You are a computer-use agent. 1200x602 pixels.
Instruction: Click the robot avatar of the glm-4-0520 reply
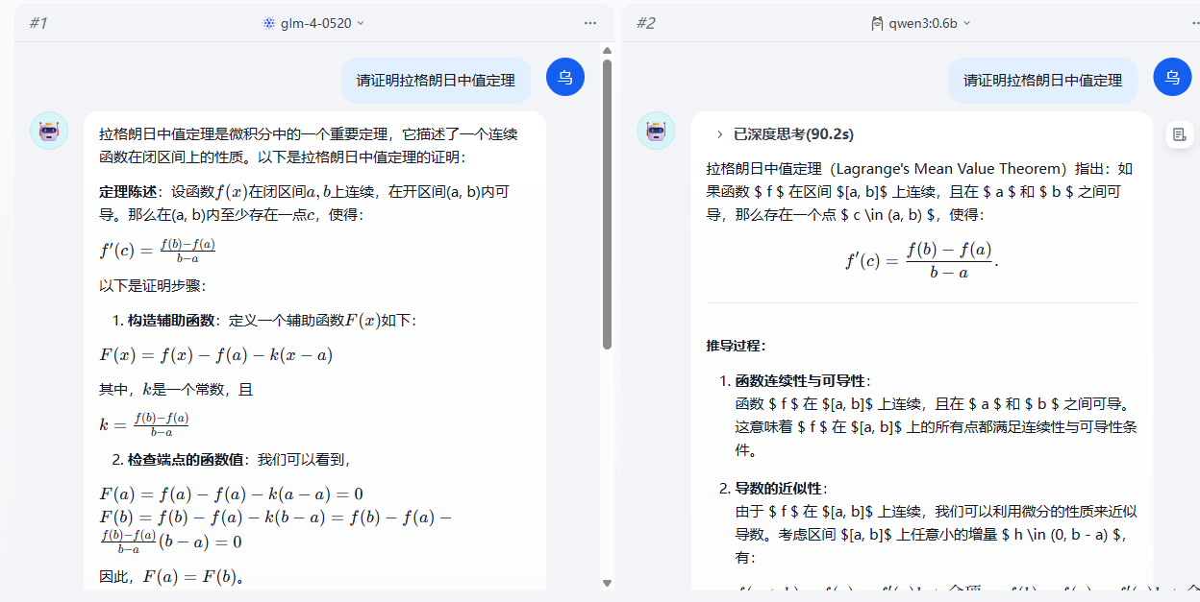pyautogui.click(x=49, y=131)
